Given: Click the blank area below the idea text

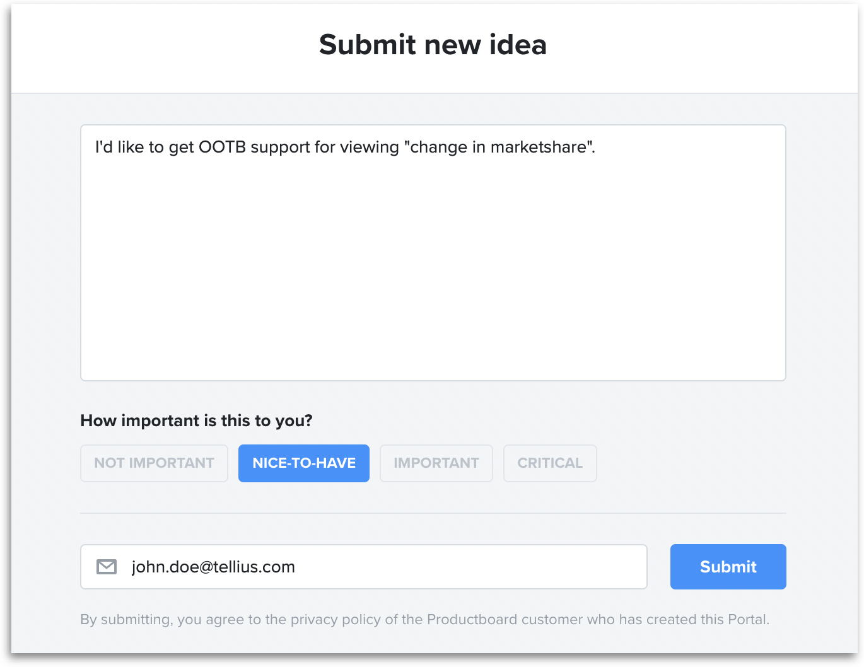Looking at the screenshot, I should tap(433, 271).
